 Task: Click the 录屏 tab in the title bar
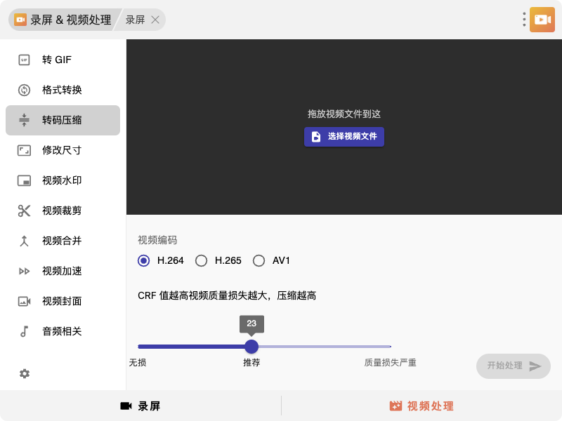coord(135,20)
